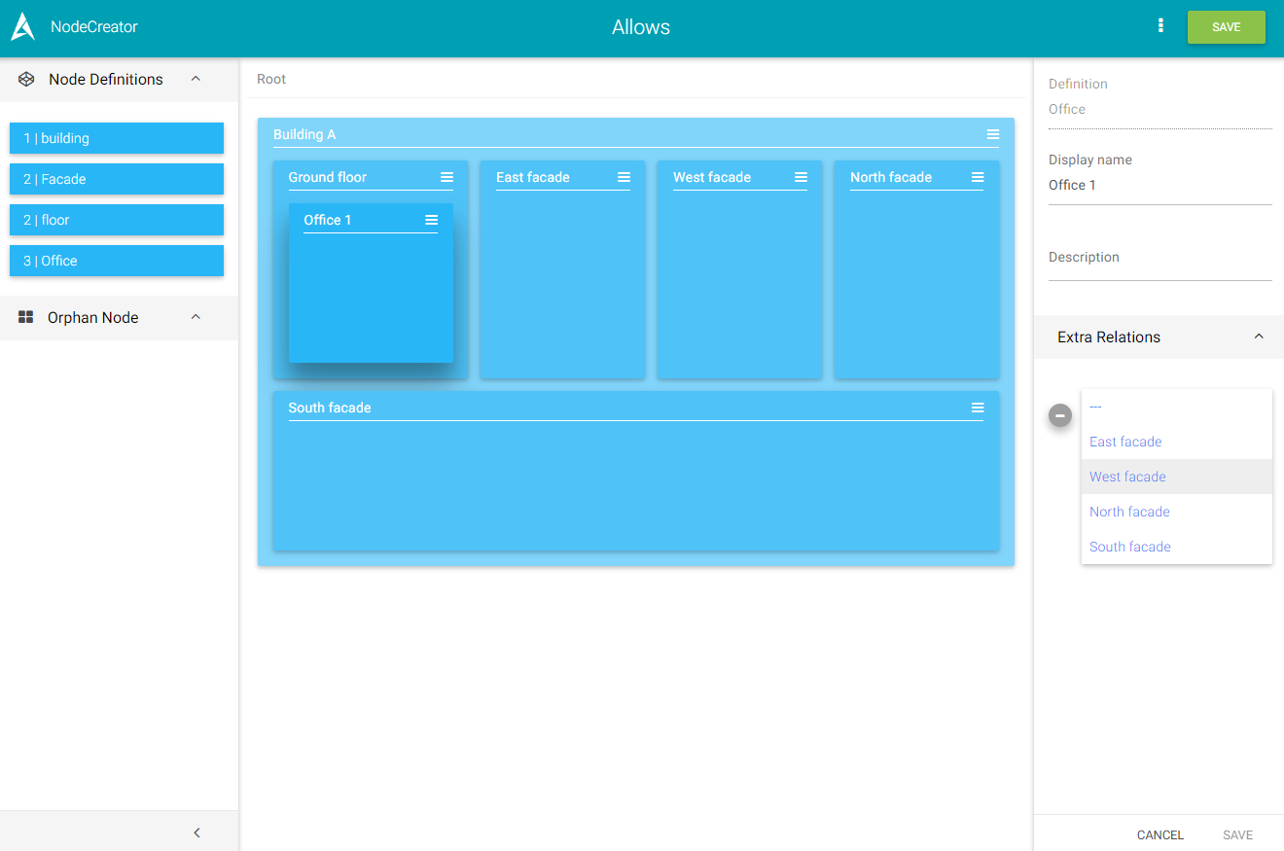Collapse the left sidebar with arrow
The width and height of the screenshot is (1284, 851).
196,833
